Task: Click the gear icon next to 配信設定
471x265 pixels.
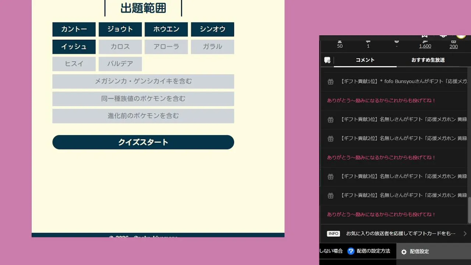Action: click(x=404, y=252)
